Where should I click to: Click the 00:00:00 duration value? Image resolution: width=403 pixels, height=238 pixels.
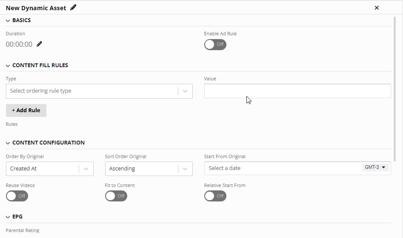pyautogui.click(x=19, y=44)
